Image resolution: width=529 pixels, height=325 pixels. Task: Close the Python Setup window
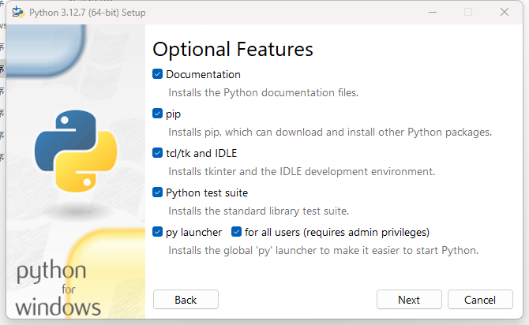505,12
